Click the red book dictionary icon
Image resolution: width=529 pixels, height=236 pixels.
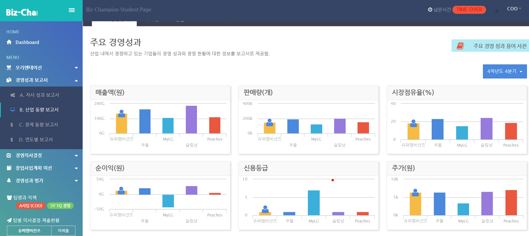(460, 46)
